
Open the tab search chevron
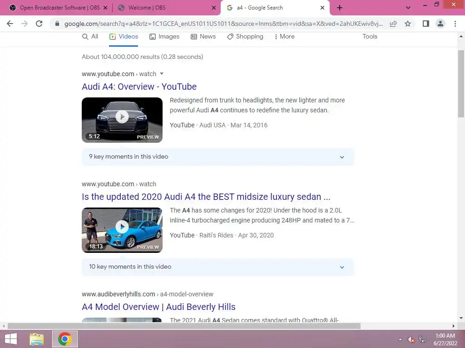[408, 8]
